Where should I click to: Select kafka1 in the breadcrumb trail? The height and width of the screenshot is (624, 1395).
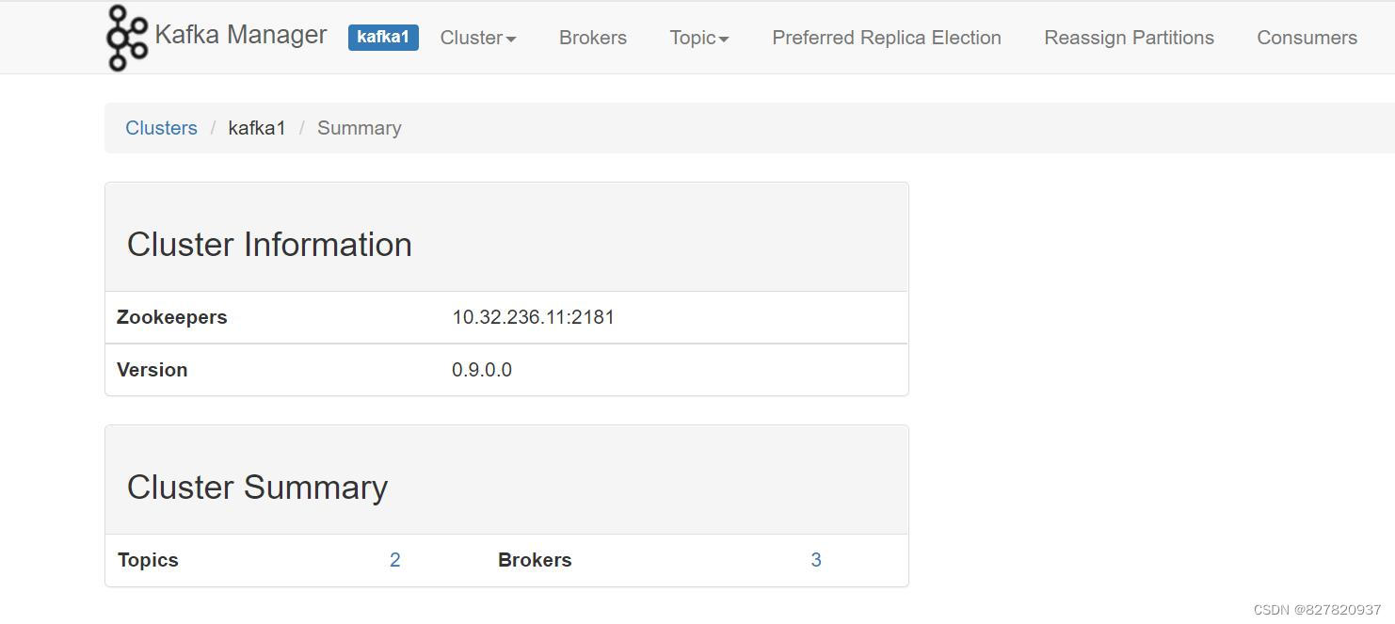(257, 128)
